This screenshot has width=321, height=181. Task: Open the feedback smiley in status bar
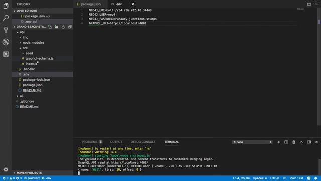click(x=309, y=178)
